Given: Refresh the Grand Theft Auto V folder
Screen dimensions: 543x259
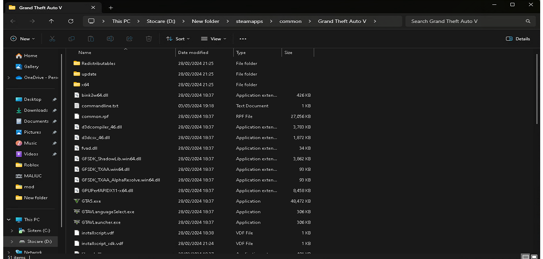Looking at the screenshot, I should click(x=71, y=21).
